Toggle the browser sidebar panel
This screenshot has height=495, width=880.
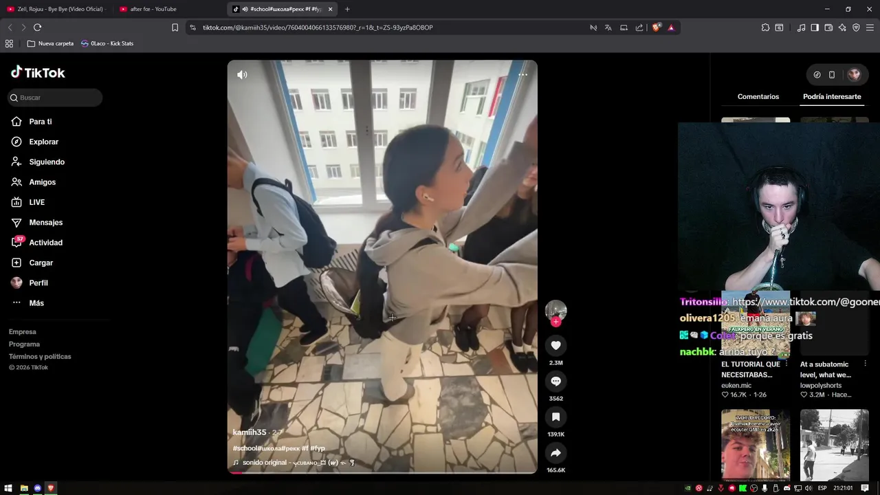pos(815,27)
